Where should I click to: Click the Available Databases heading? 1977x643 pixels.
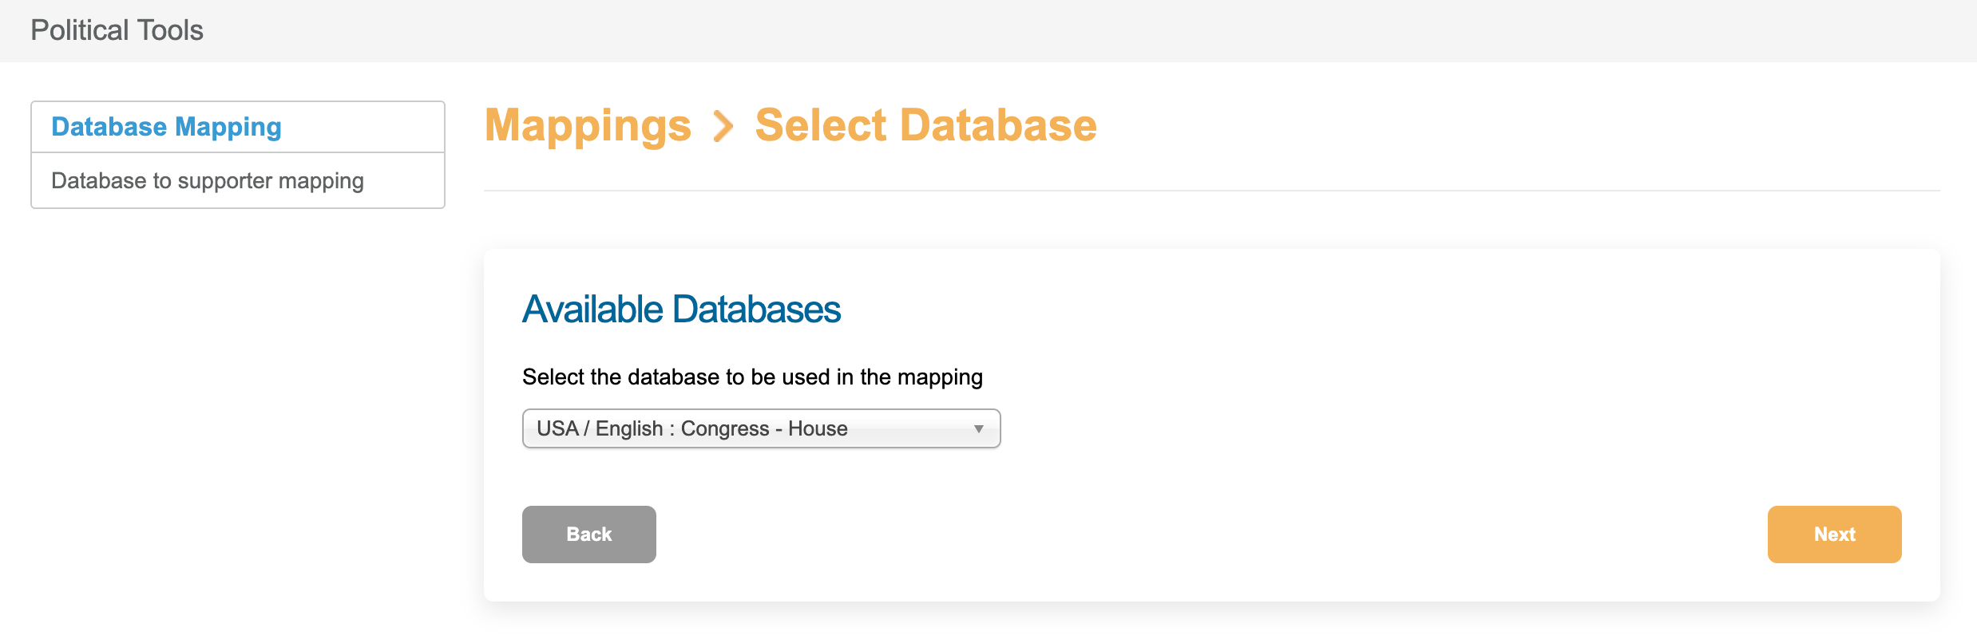pos(681,310)
